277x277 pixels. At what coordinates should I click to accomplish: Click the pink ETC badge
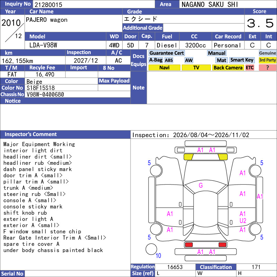tap(250, 68)
